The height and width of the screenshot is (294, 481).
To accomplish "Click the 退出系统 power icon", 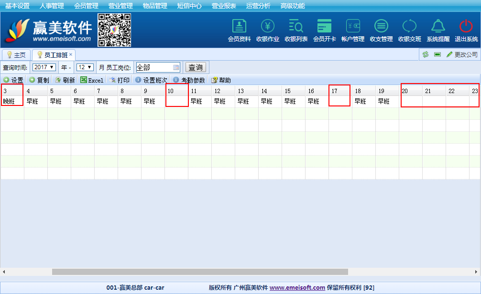I will 466,27.
